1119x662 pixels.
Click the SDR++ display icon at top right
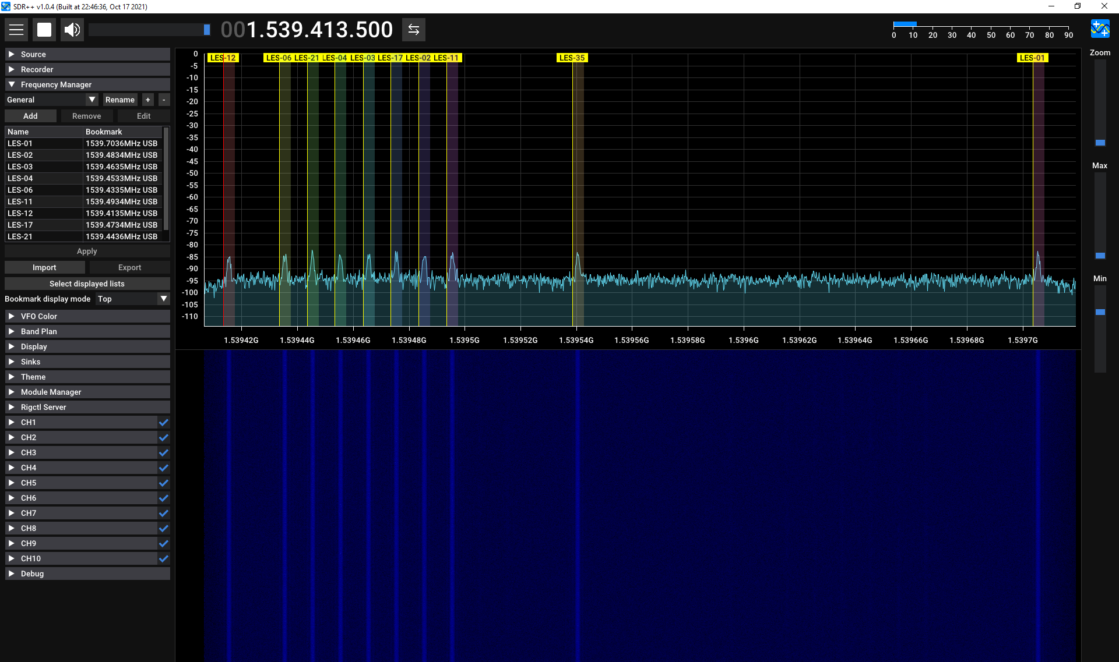1100,28
